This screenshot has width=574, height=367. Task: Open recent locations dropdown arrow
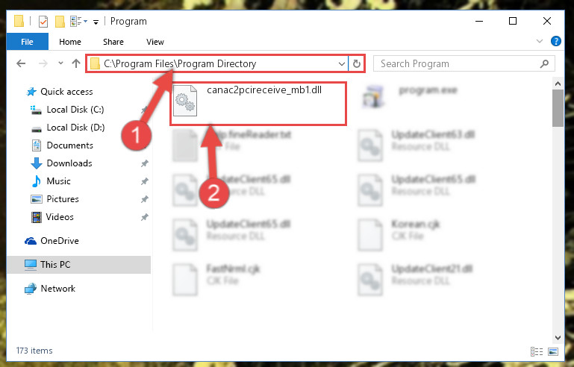pos(60,63)
